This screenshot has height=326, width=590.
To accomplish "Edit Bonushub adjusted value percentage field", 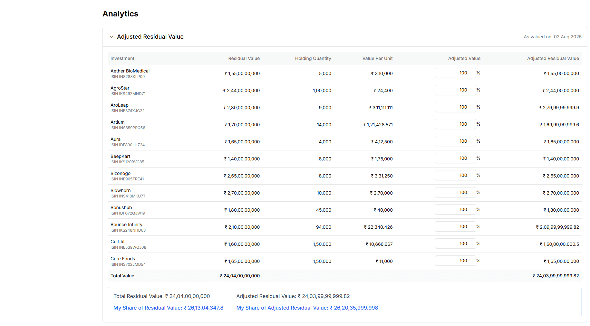I will pos(455,209).
